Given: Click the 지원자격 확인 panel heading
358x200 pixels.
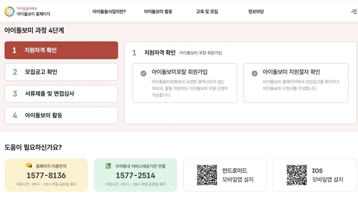Looking at the screenshot, I should click(160, 53).
